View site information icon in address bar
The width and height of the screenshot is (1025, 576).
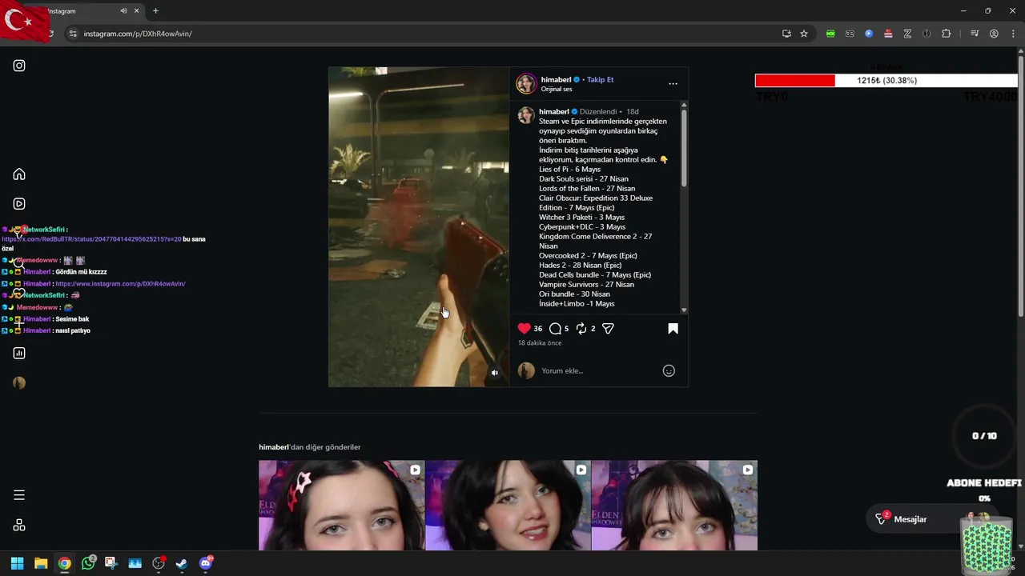[73, 34]
